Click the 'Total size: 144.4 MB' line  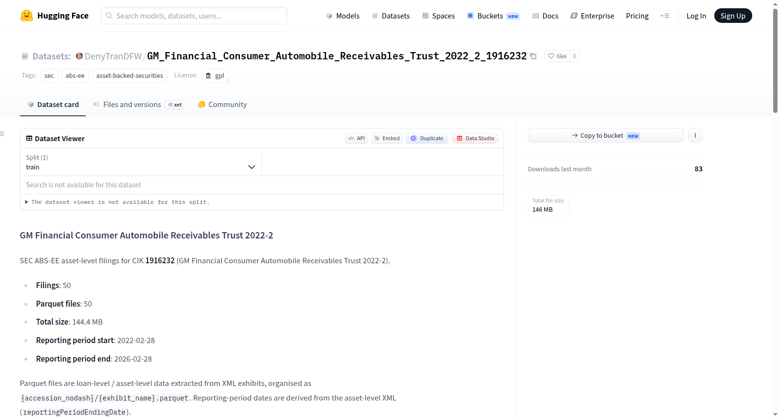click(69, 322)
